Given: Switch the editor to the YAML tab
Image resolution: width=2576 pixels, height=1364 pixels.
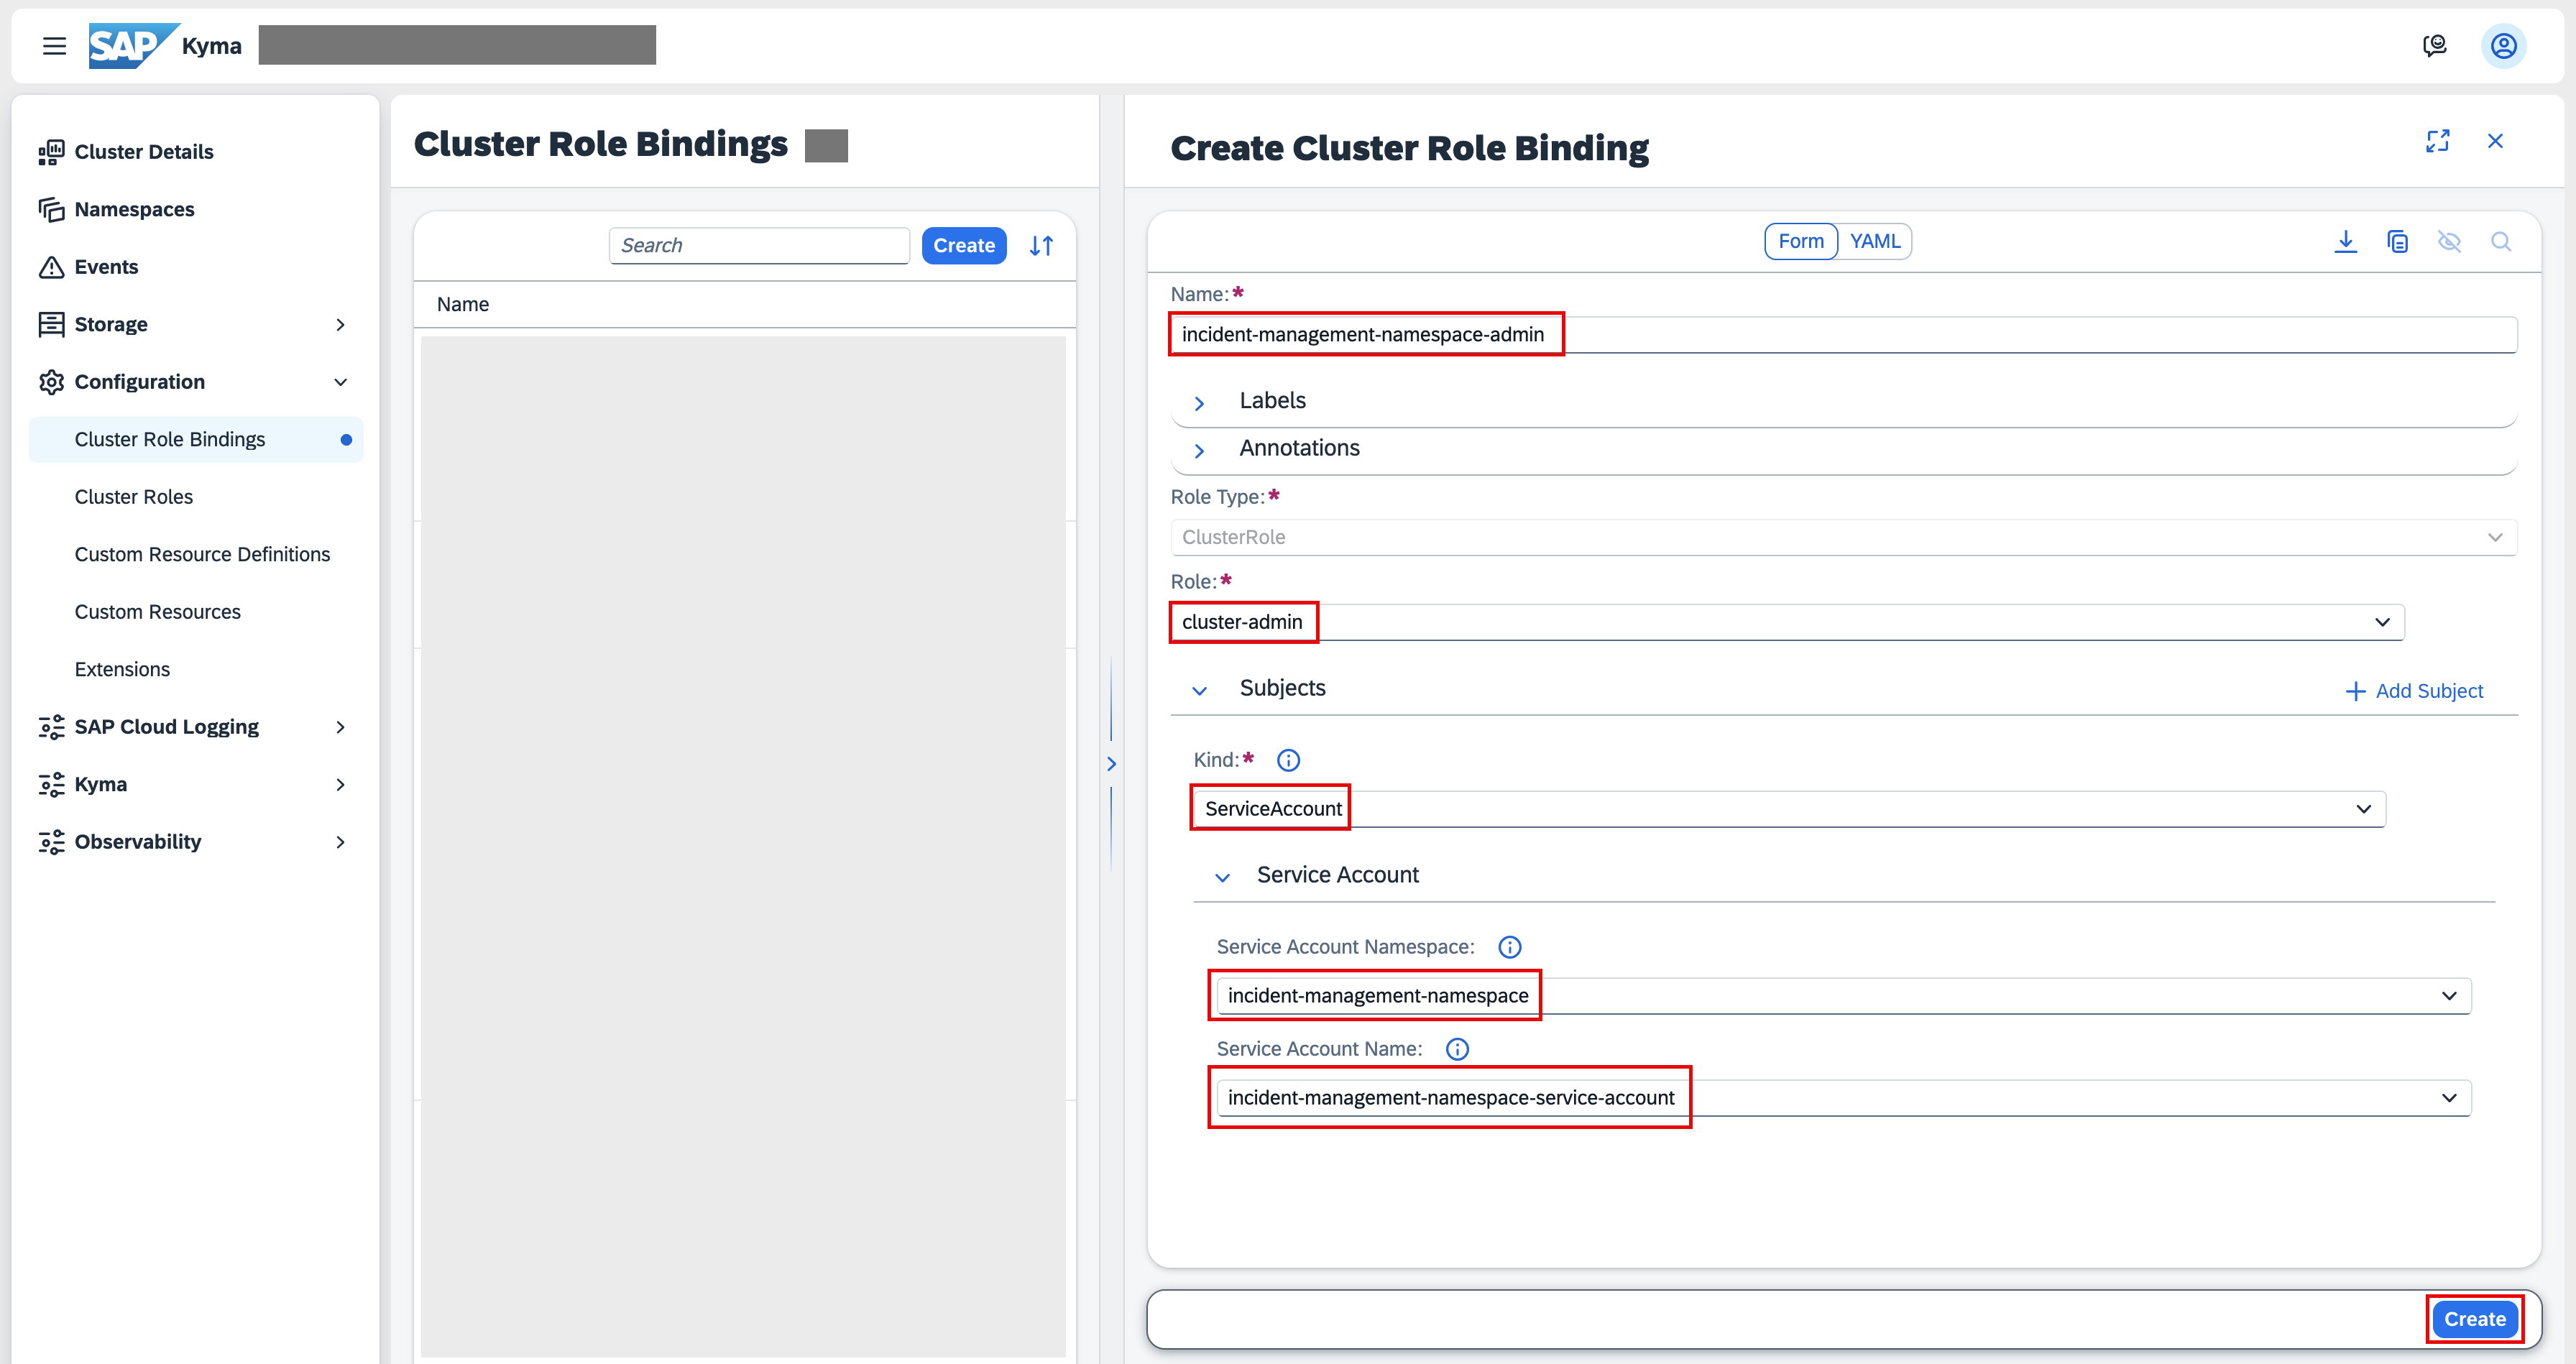Looking at the screenshot, I should [1874, 242].
